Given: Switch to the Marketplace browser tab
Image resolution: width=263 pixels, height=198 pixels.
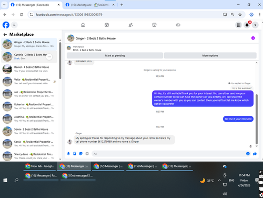Looking at the screenshot, I should click(x=89, y=5).
